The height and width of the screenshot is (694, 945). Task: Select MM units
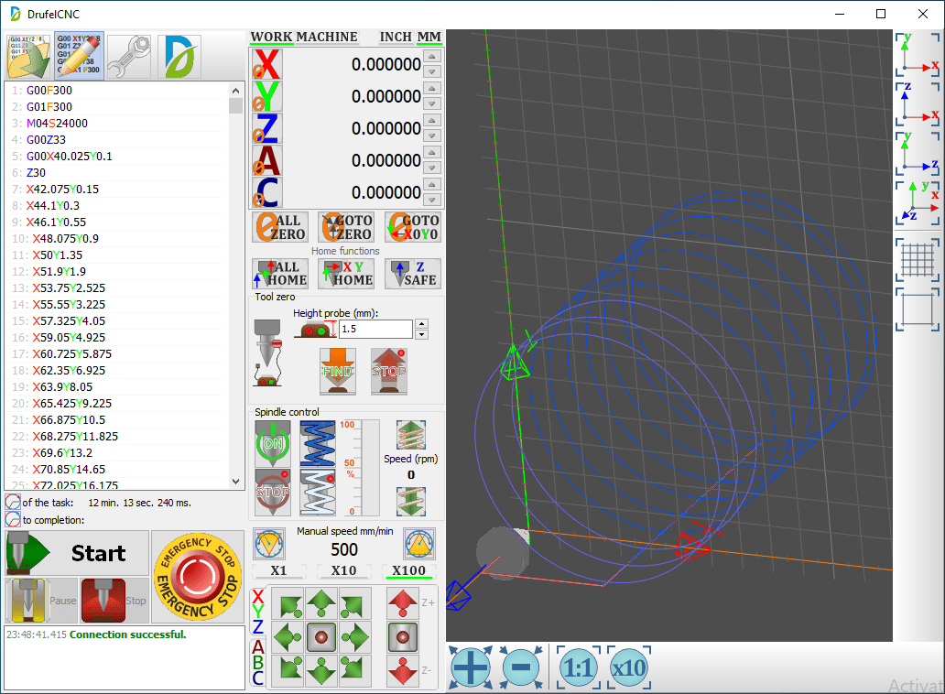coord(429,38)
